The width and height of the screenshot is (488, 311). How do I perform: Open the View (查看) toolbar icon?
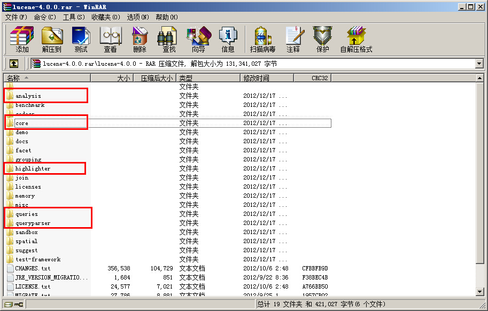coord(111,40)
